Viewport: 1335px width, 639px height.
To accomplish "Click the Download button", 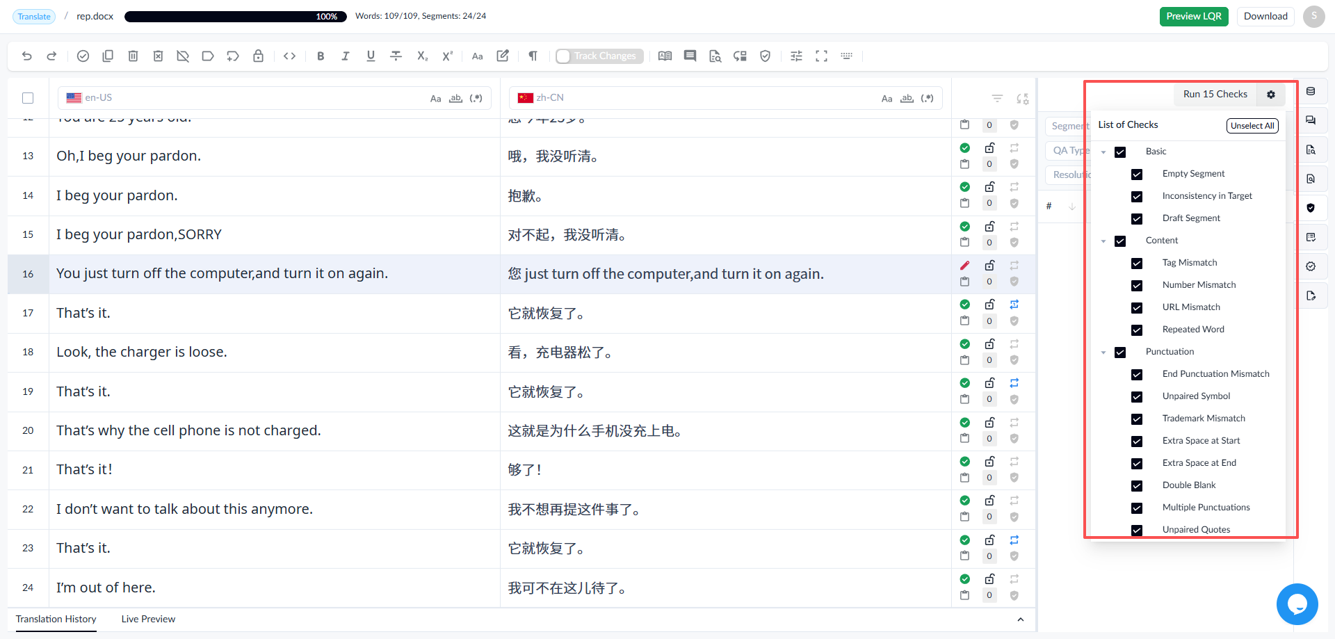I will point(1265,17).
